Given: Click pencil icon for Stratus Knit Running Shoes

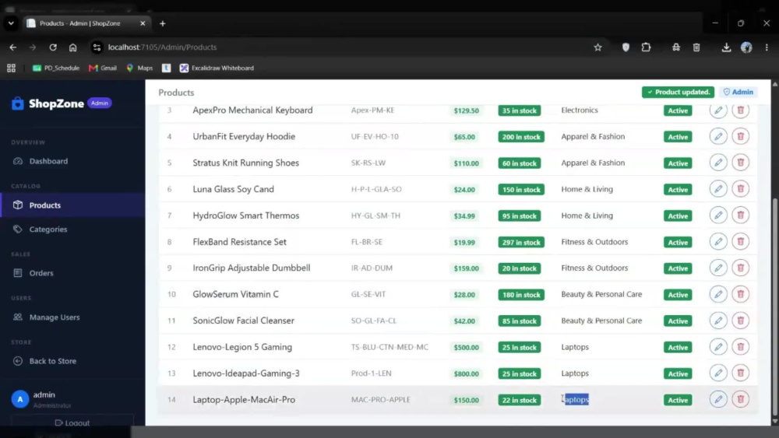Looking at the screenshot, I should pyautogui.click(x=718, y=163).
